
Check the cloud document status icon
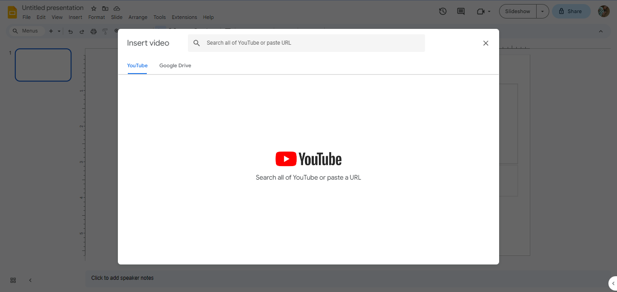pos(117,9)
